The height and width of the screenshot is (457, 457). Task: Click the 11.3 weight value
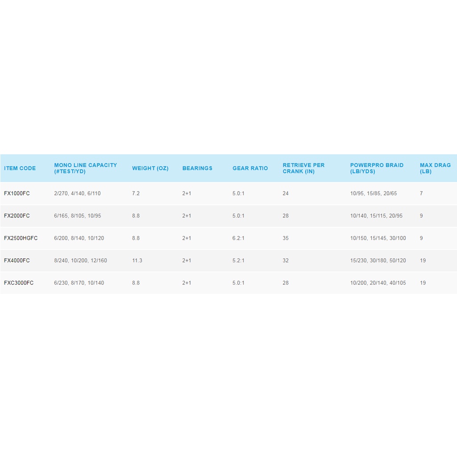pyautogui.click(x=137, y=261)
